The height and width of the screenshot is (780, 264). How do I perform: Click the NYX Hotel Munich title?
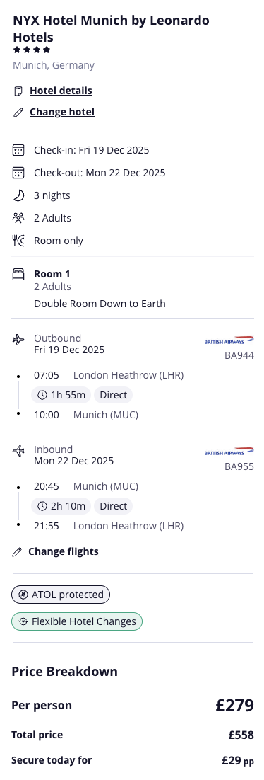(x=111, y=29)
